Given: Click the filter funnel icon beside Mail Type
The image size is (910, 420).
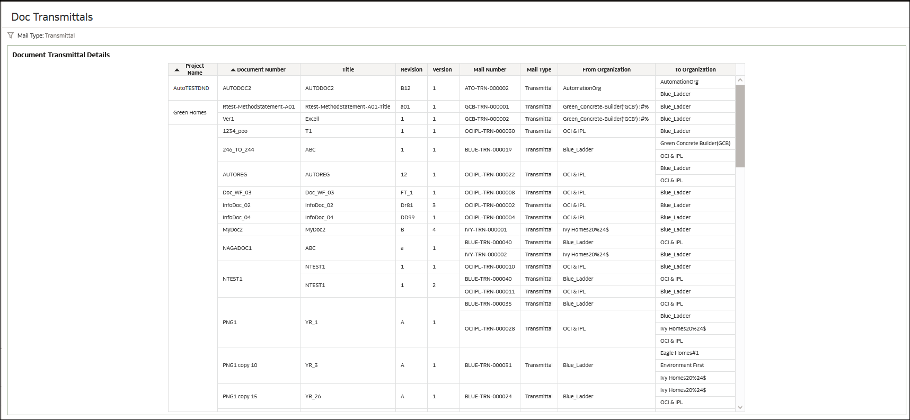Looking at the screenshot, I should tap(11, 35).
